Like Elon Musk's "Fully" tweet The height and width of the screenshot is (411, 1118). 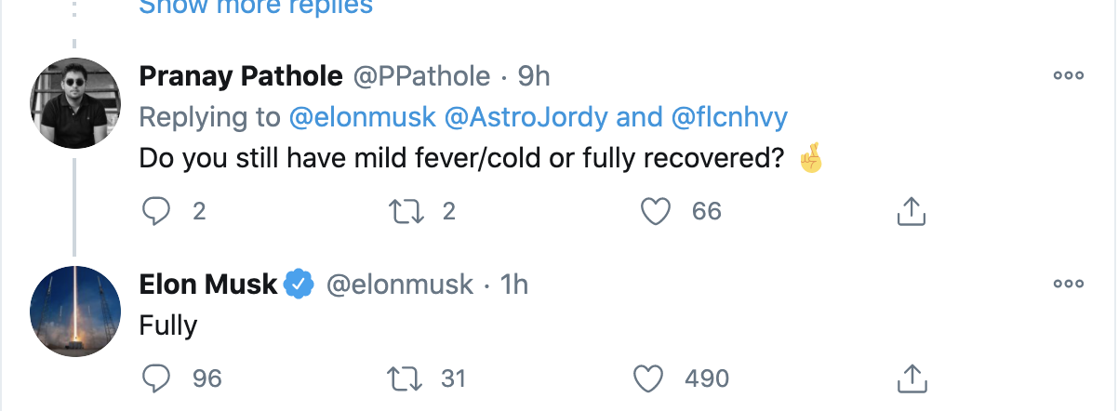coord(647,378)
